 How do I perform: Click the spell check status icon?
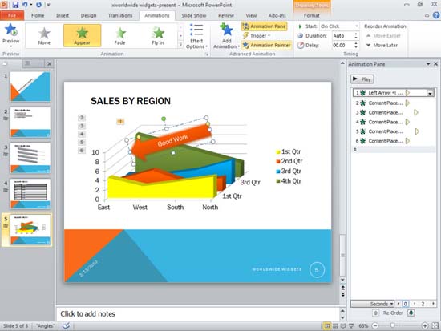coord(66,326)
